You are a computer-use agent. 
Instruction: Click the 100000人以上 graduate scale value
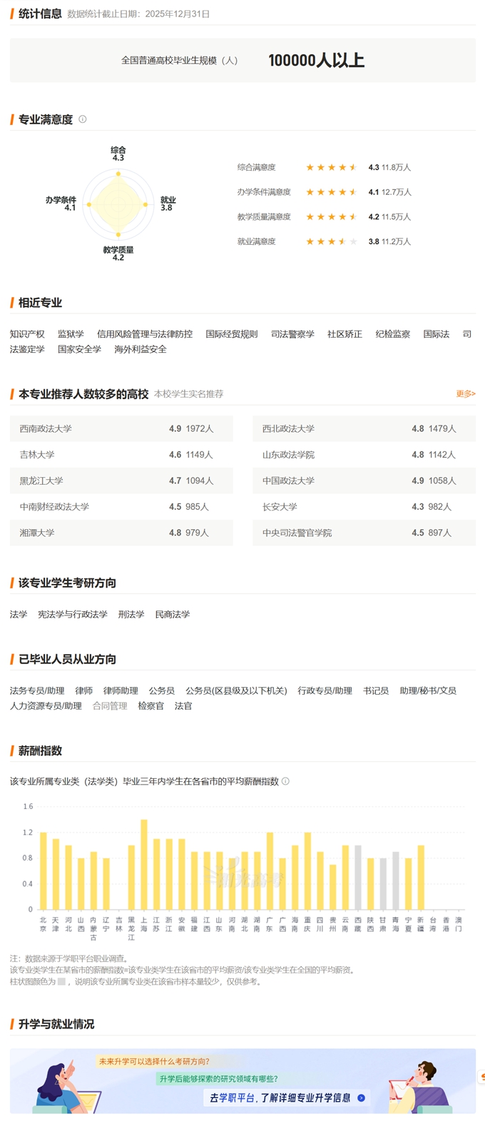(316, 61)
